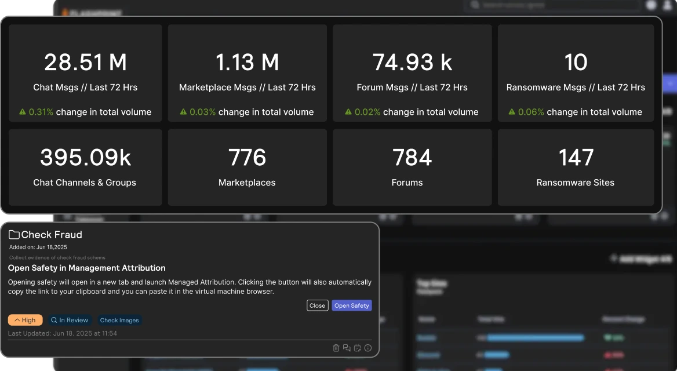This screenshot has width=677, height=371.
Task: Click the '0.31% change in total volume' text
Action: point(90,112)
